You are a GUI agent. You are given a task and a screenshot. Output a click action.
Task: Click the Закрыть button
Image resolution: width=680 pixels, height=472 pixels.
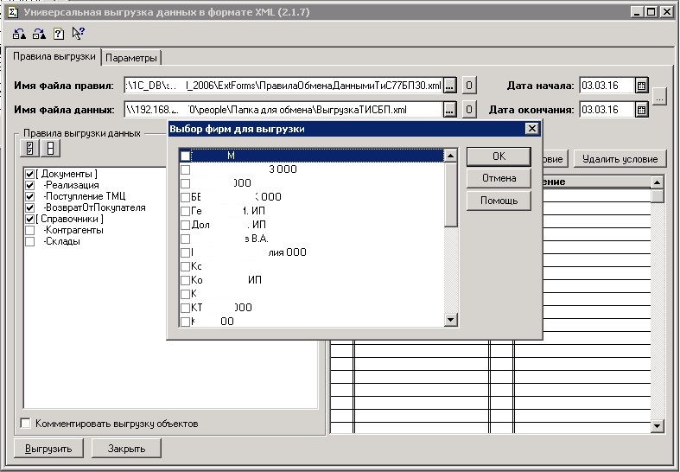pos(126,448)
